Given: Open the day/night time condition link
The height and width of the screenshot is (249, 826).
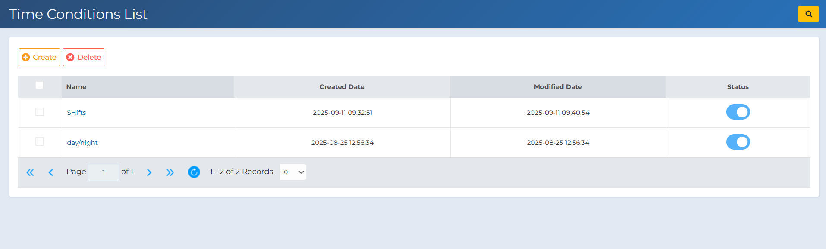Looking at the screenshot, I should 82,143.
